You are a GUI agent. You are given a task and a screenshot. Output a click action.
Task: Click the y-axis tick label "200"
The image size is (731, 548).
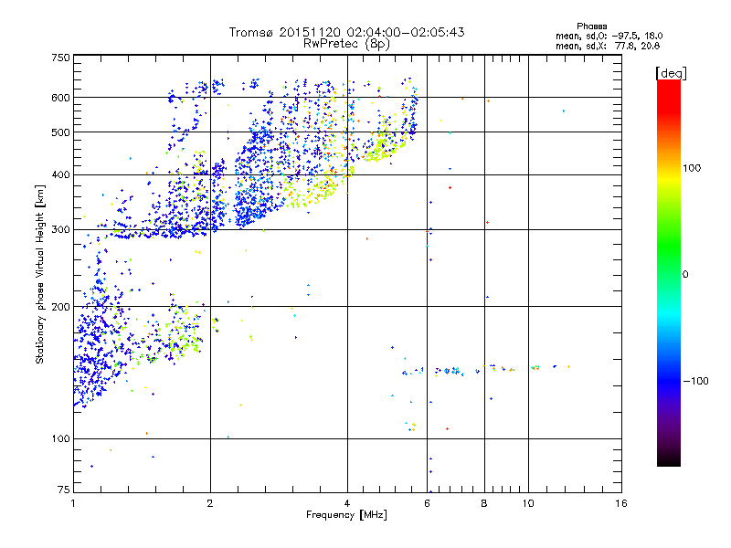point(60,307)
